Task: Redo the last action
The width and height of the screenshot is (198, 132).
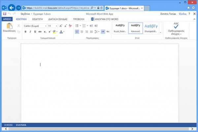Action: coord(14,14)
